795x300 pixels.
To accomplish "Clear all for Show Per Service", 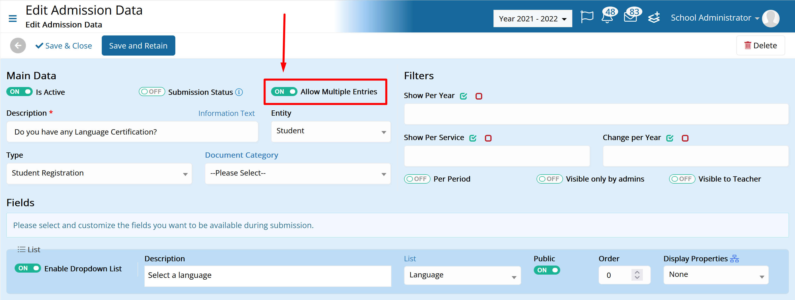I will pyautogui.click(x=488, y=138).
